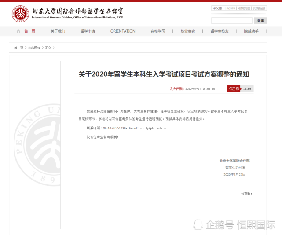
Task: Click the Peking University red seal logo
Action: (x=20, y=14)
